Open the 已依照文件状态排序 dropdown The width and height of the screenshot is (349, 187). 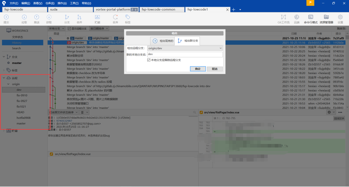(x=63, y=112)
